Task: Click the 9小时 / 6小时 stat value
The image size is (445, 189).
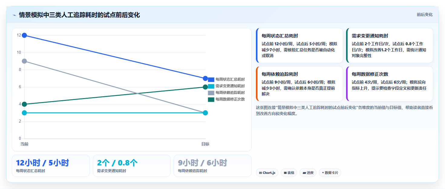Action: pos(202,163)
